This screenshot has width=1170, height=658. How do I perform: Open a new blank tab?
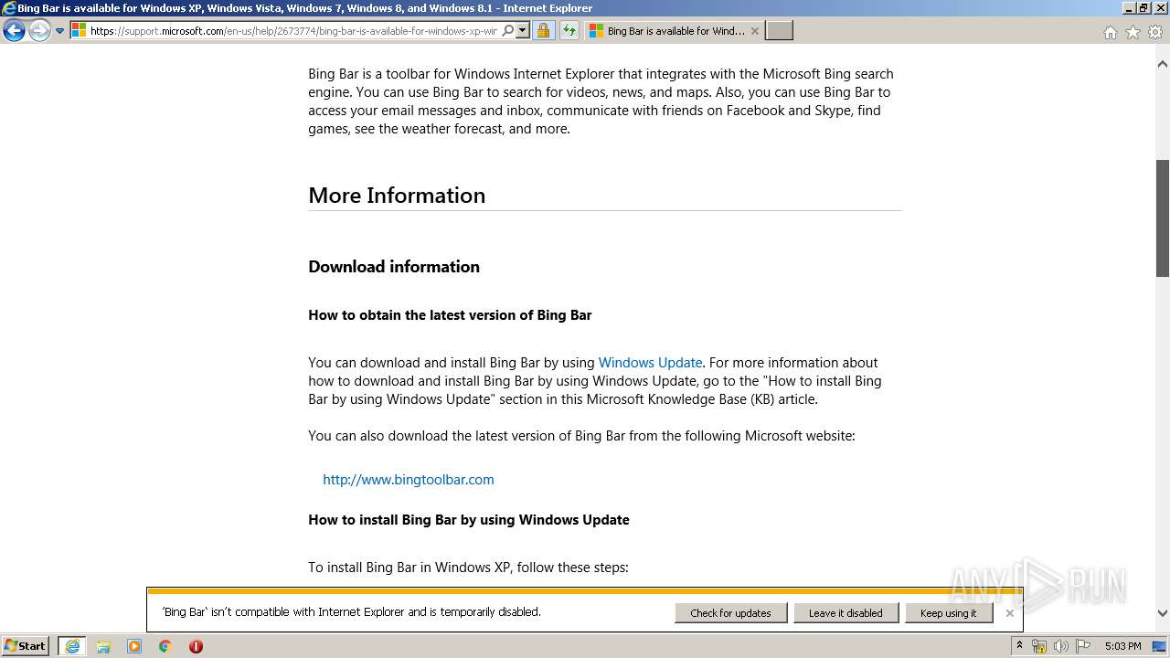tap(779, 31)
